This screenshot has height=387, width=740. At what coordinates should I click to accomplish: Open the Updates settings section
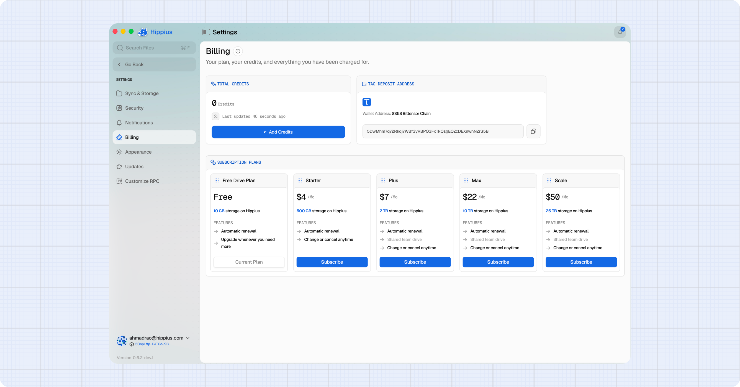pyautogui.click(x=154, y=167)
